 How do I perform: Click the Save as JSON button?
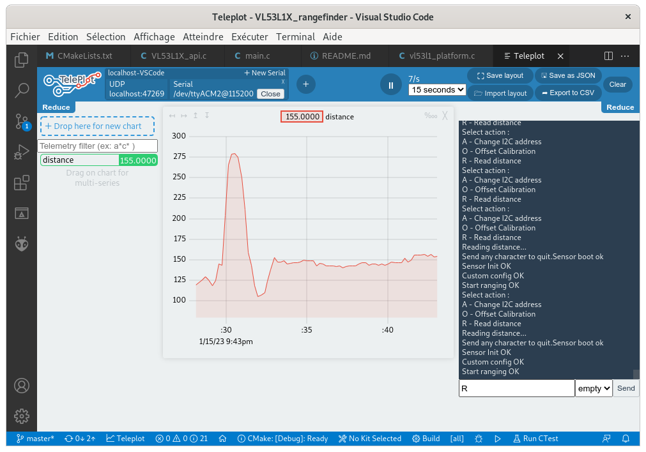tap(568, 76)
